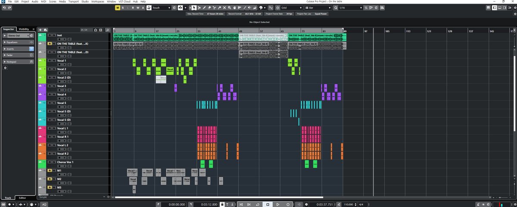This screenshot has height=207, width=517.
Task: Select the Glue tool
Action: point(219,8)
